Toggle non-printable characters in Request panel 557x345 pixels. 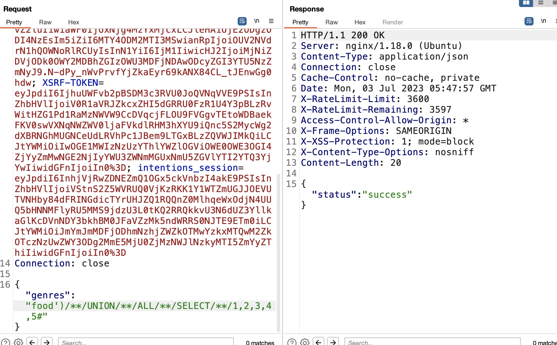coord(257,21)
